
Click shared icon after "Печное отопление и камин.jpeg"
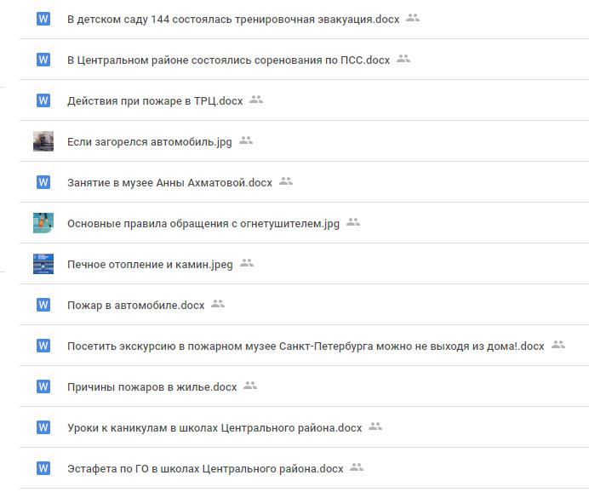(x=247, y=263)
